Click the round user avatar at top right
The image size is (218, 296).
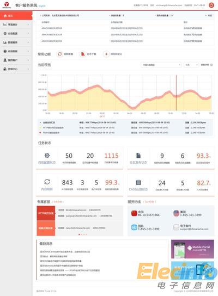coord(211,5)
